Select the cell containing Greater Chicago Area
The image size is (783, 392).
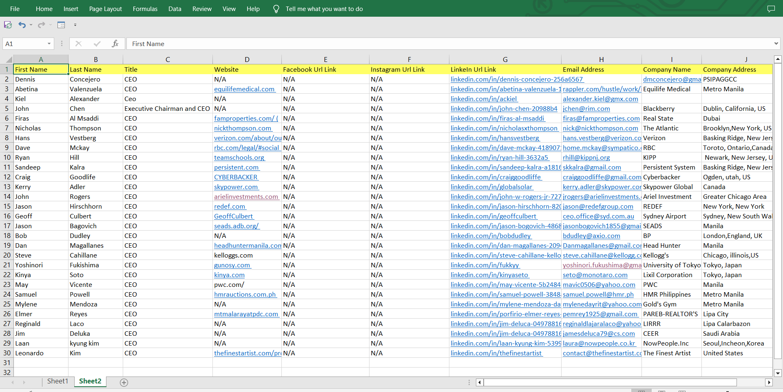click(737, 196)
